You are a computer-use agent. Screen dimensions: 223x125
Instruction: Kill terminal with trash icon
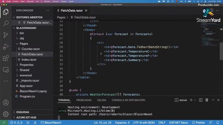(x=207, y=100)
